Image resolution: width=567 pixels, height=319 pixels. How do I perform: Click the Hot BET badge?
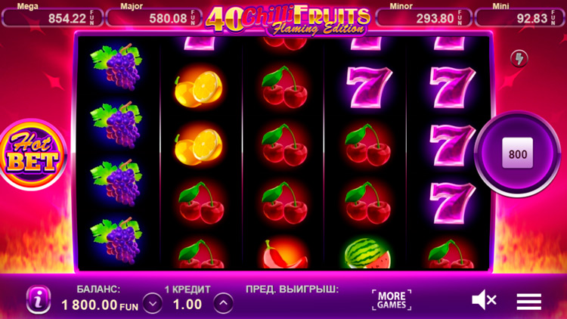[x=33, y=154]
